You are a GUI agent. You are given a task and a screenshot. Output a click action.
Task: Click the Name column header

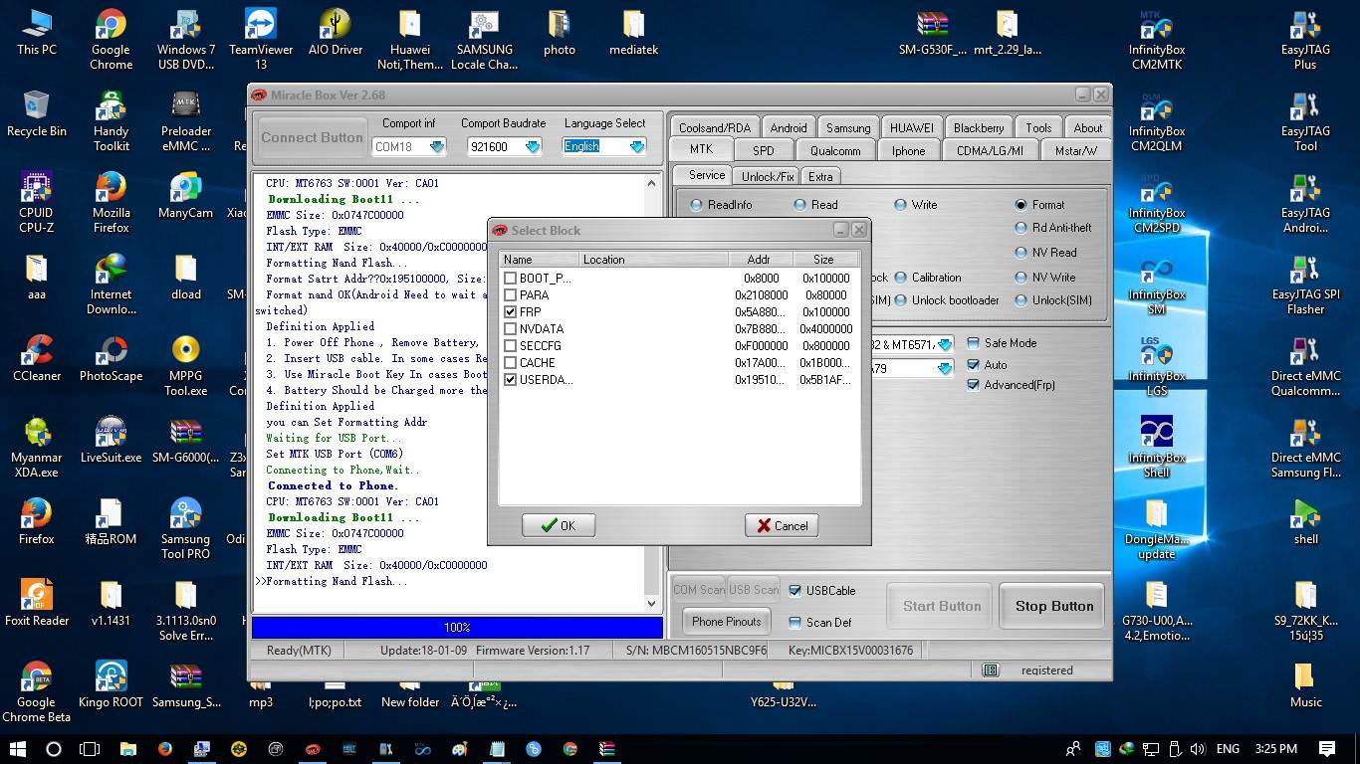pos(539,260)
